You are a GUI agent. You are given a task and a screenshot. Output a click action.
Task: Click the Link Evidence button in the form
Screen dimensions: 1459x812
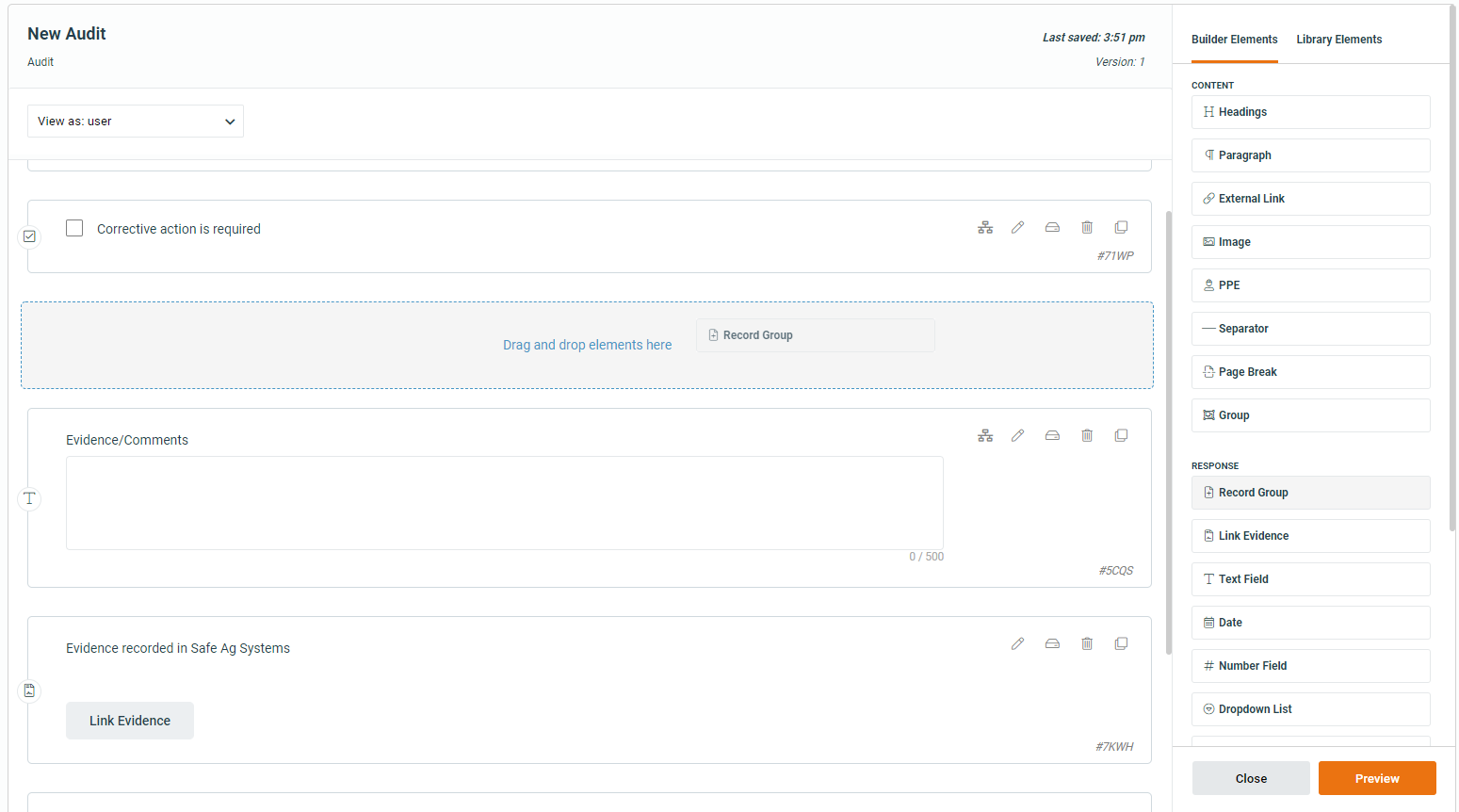[x=129, y=720]
